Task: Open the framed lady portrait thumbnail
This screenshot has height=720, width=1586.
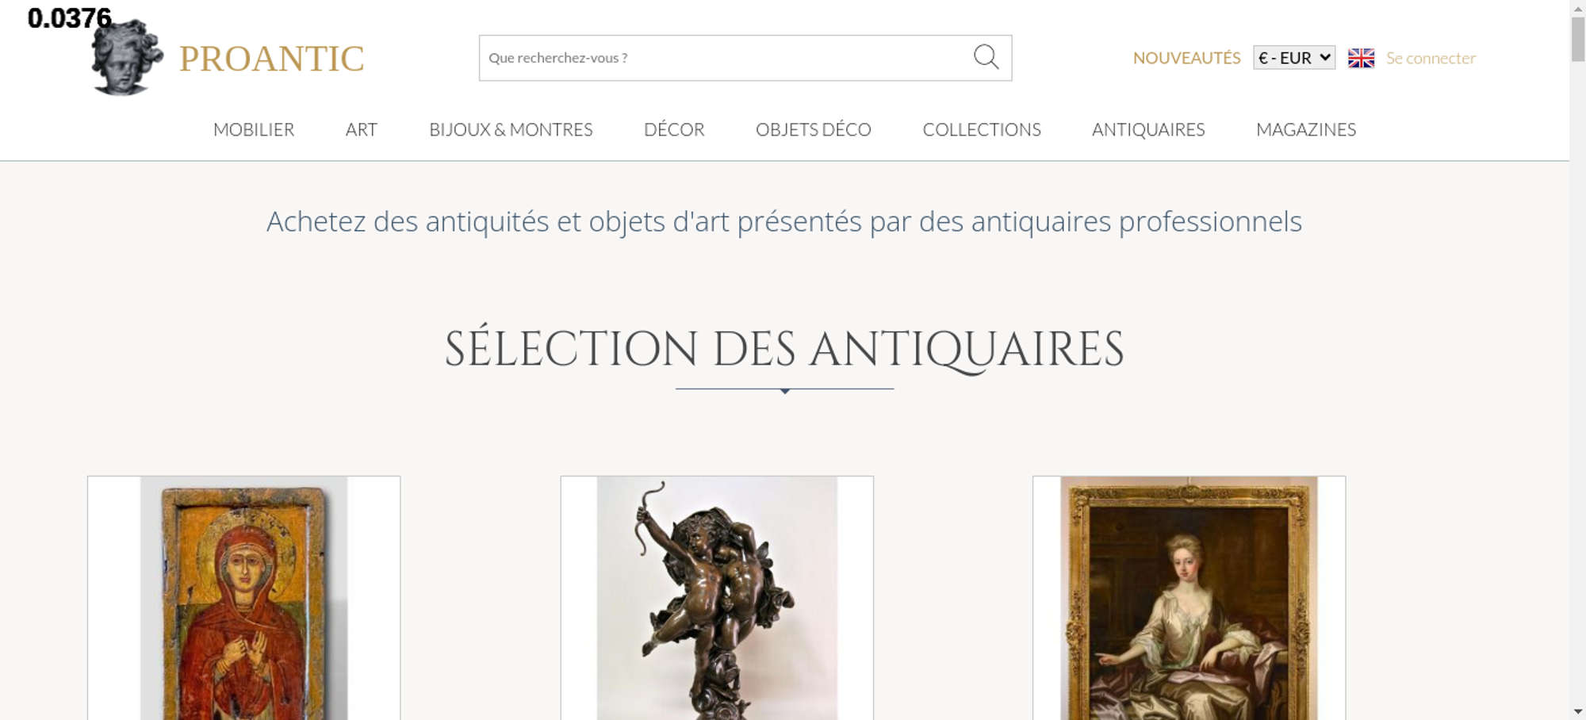Action: coord(1189,598)
